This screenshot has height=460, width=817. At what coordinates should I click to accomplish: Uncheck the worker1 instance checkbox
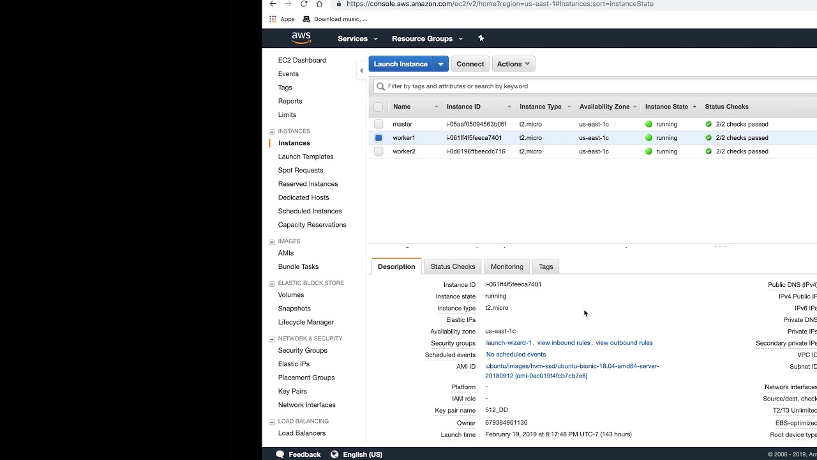(379, 138)
